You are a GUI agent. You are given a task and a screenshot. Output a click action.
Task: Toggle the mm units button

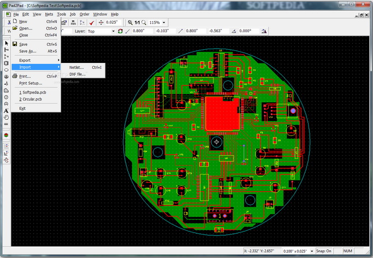(x=73, y=22)
